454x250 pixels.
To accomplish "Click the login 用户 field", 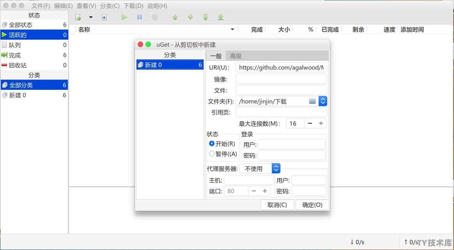I will pyautogui.click(x=292, y=144).
